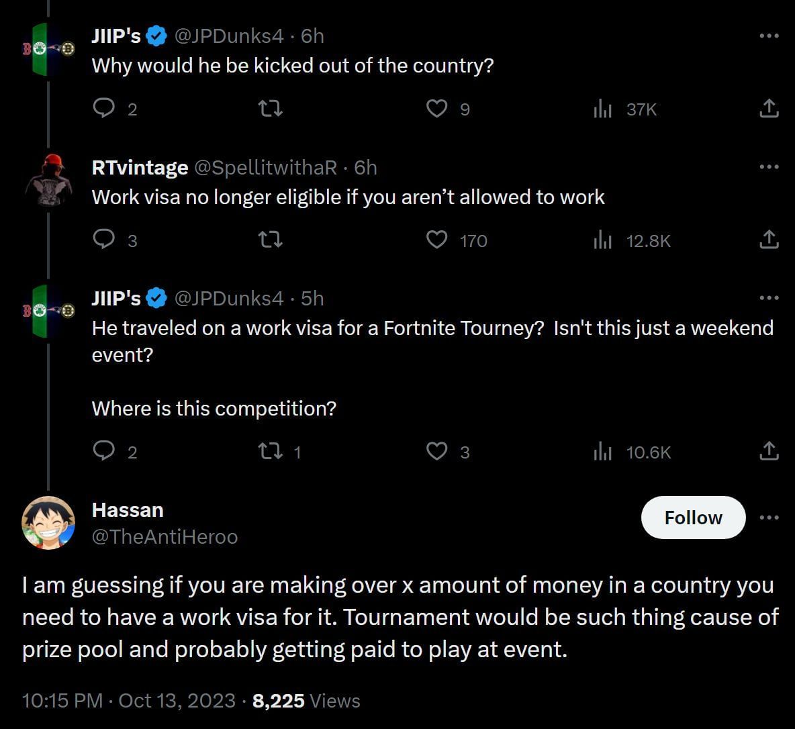Follow Hassan's account
Image resolution: width=795 pixels, height=729 pixels.
coord(693,517)
